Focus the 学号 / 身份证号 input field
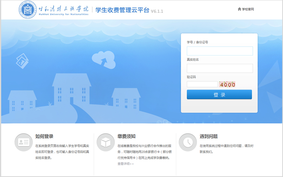Viewport: 283px width, 177px height. tap(220, 51)
